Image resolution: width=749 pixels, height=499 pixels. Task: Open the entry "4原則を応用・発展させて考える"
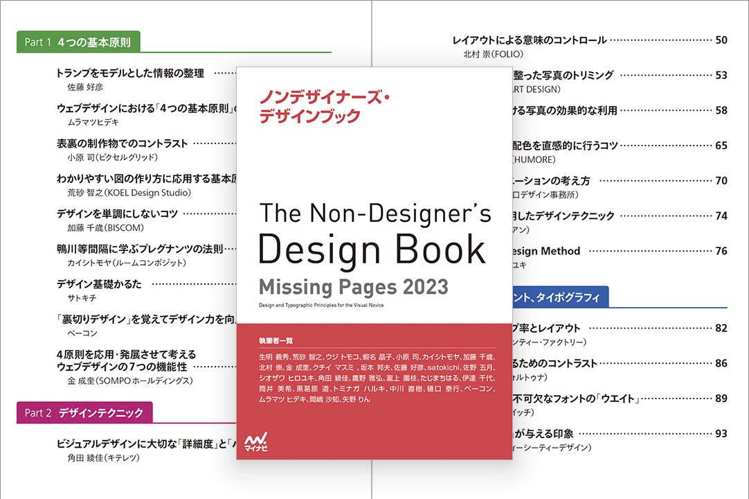coord(126,355)
